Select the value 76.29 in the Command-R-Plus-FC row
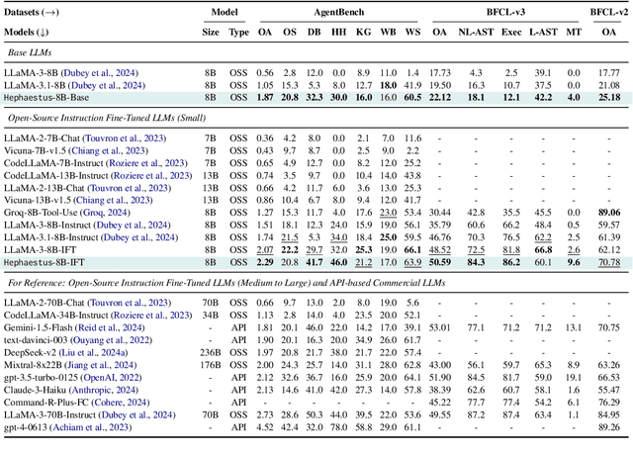The image size is (633, 454). tap(609, 403)
